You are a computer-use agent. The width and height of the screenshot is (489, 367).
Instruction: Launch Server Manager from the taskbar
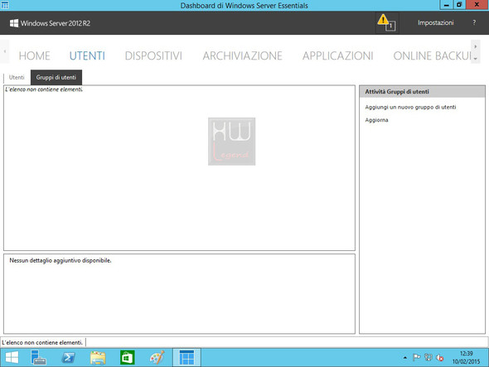click(x=38, y=357)
